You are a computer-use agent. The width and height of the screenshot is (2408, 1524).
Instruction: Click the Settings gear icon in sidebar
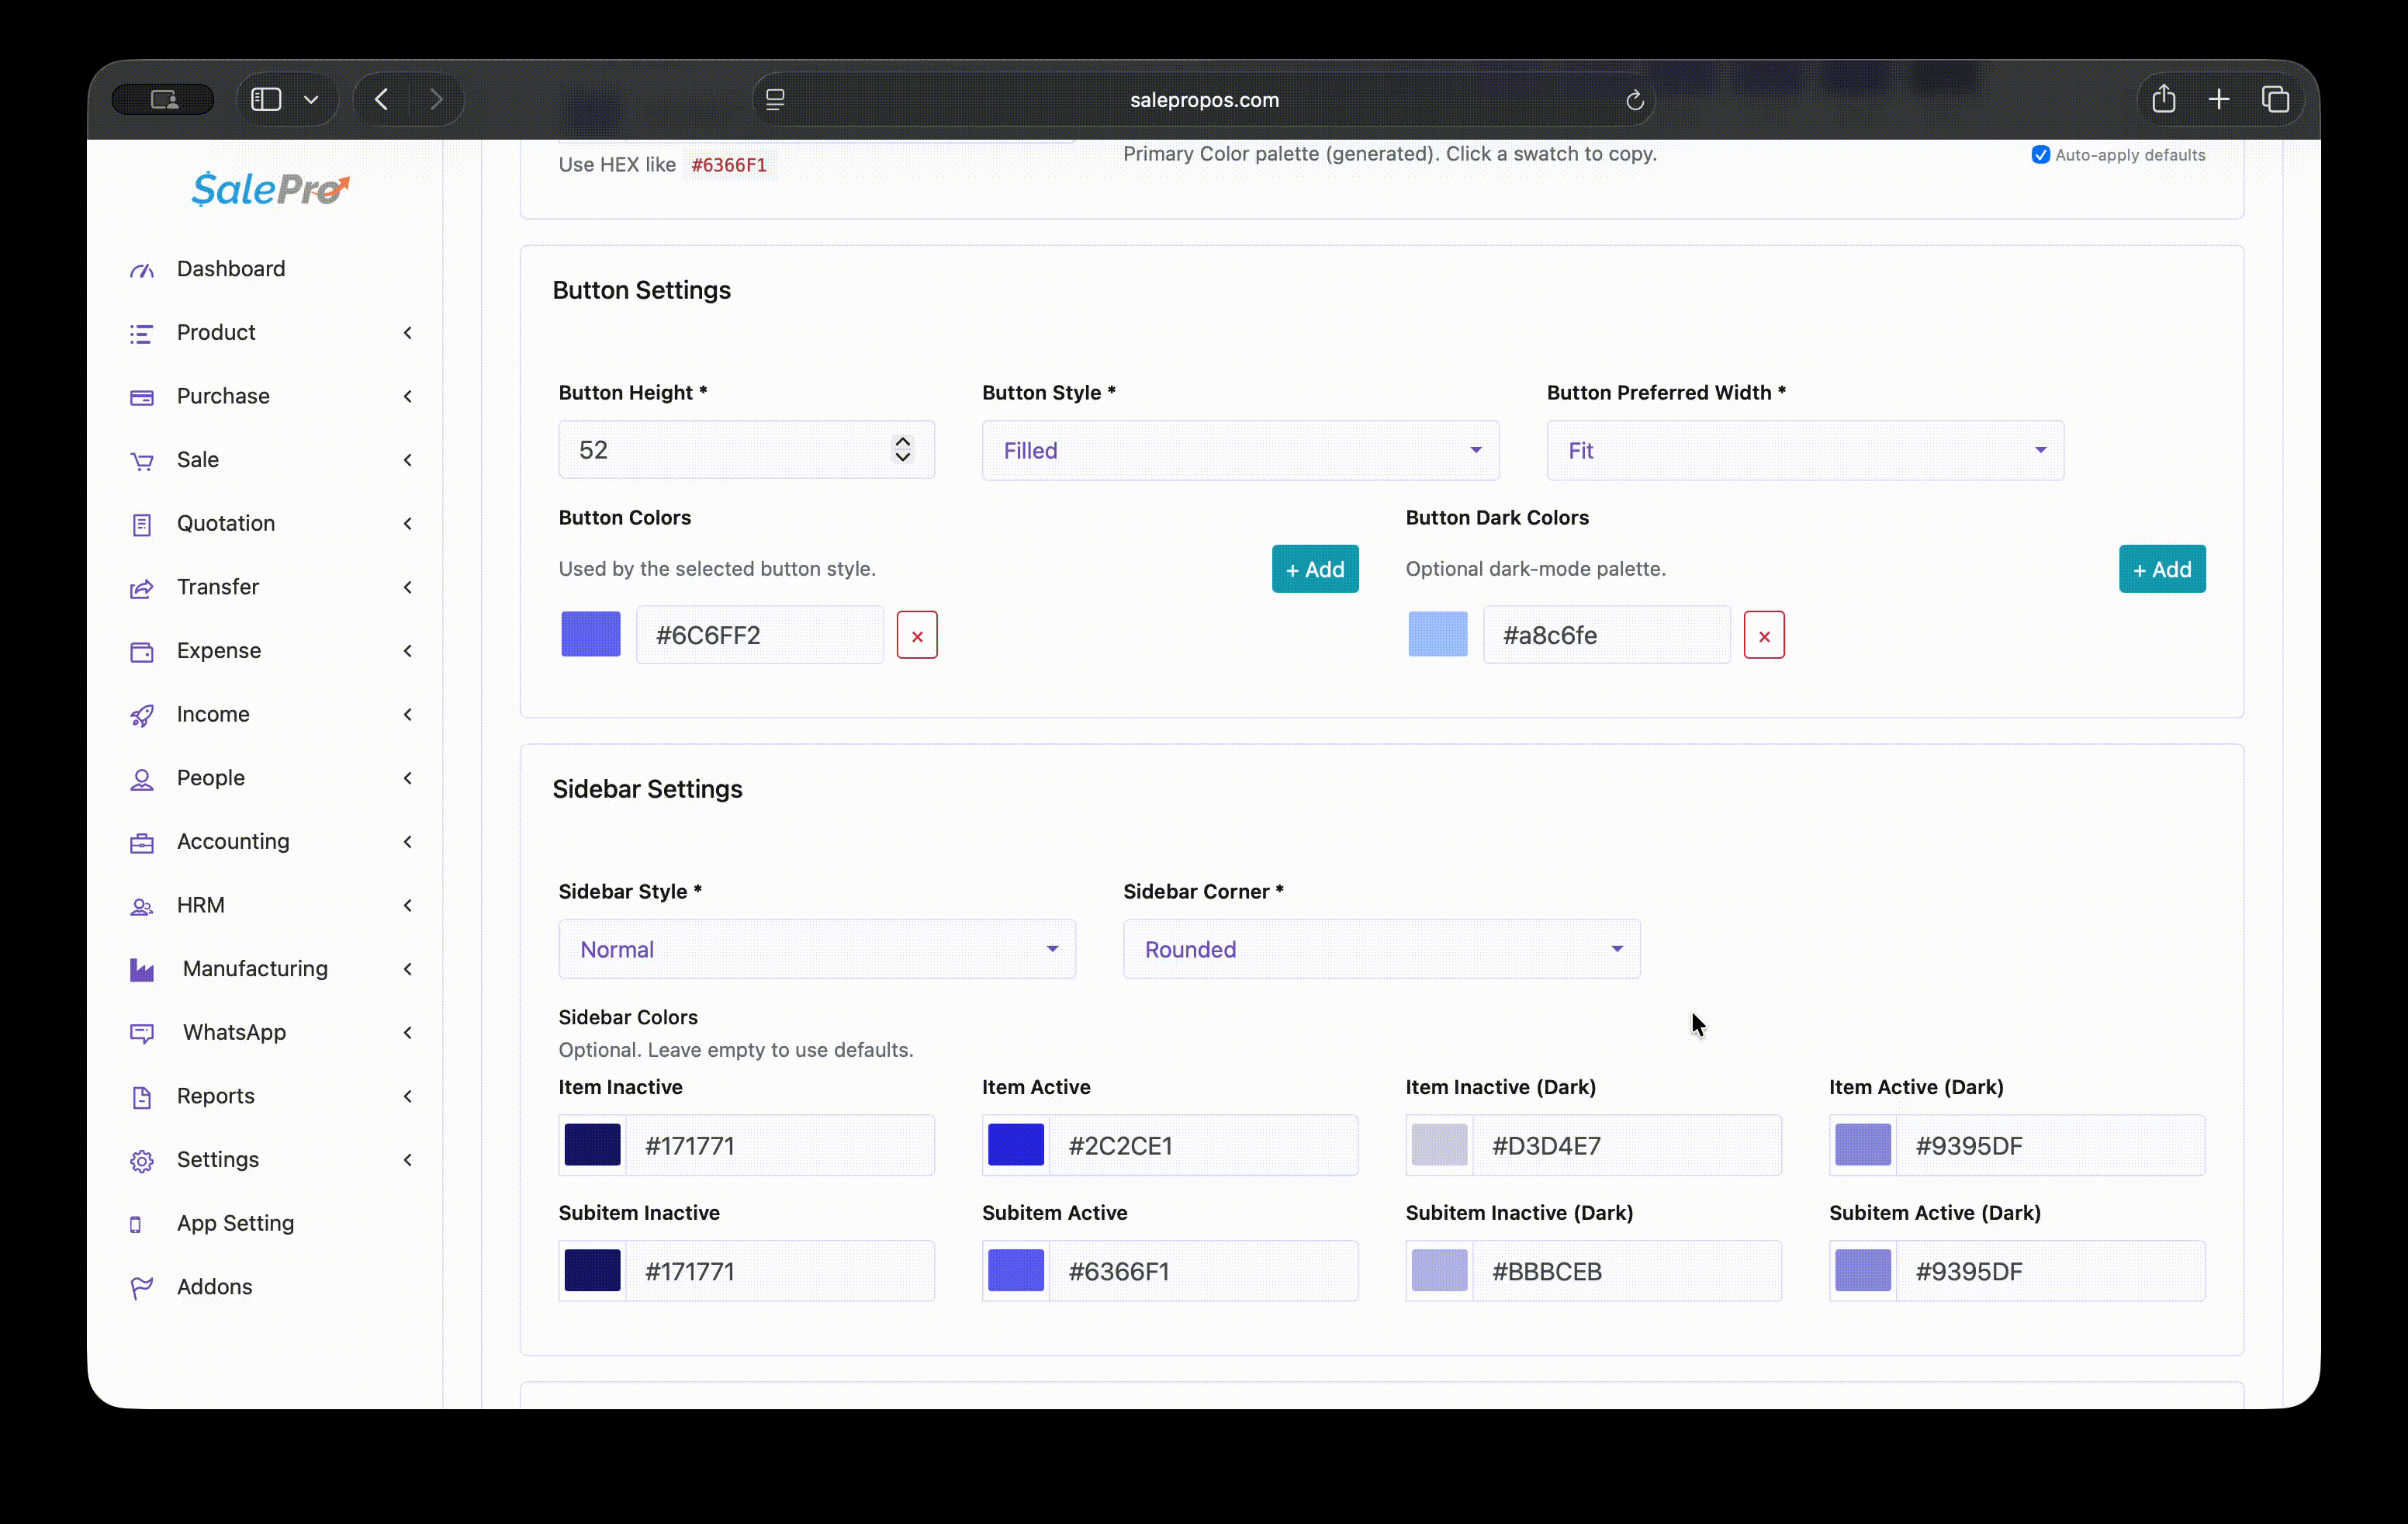coord(142,1161)
